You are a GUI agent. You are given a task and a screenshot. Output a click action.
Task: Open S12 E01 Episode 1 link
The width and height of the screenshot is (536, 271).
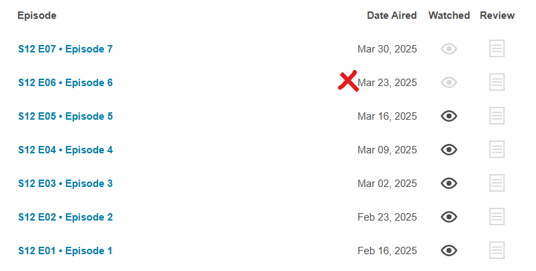coord(65,251)
